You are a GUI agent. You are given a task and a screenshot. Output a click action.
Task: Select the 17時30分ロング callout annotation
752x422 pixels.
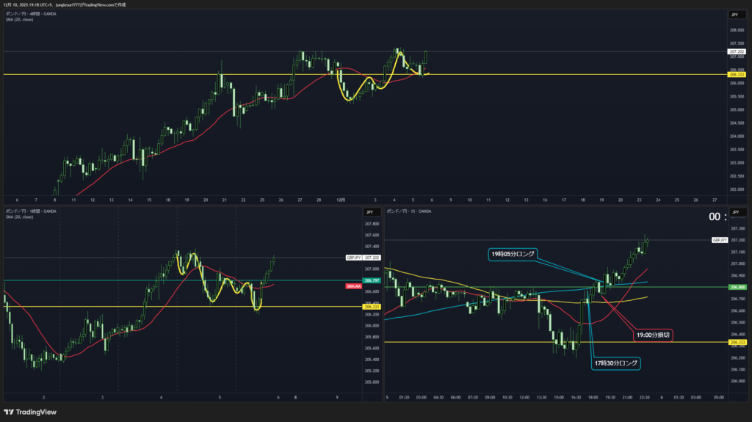[x=615, y=363]
